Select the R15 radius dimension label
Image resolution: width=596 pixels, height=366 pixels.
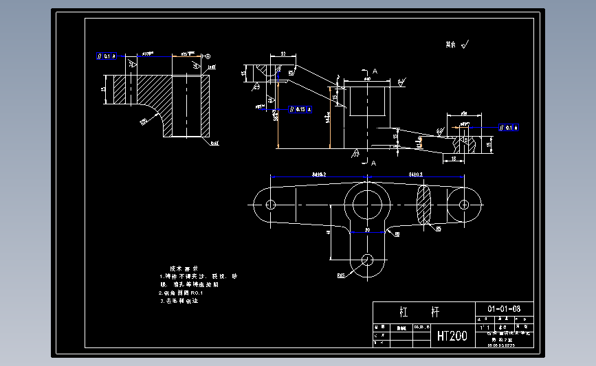[x=341, y=275]
